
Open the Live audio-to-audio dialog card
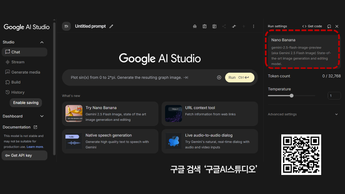[210, 141]
